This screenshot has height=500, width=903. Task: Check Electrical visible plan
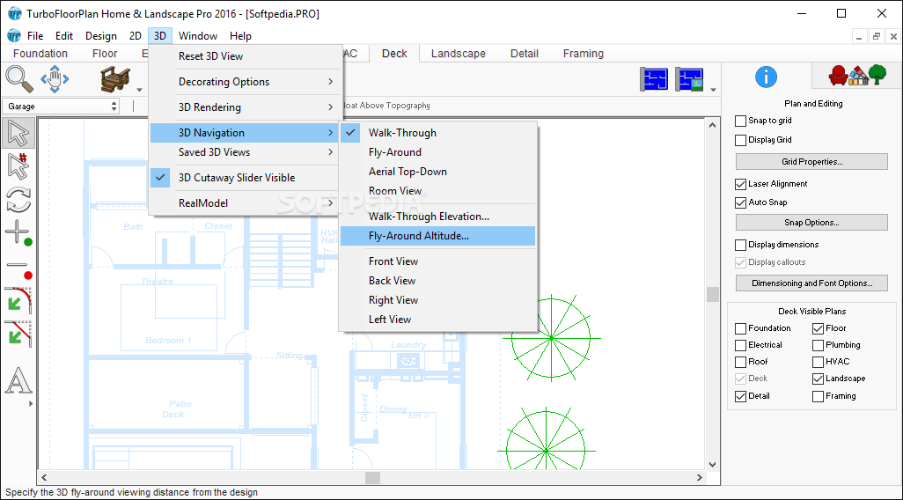click(x=740, y=346)
